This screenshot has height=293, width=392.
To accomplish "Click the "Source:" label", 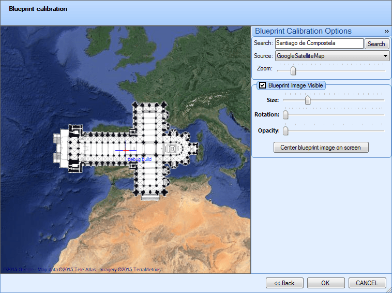I will (263, 56).
